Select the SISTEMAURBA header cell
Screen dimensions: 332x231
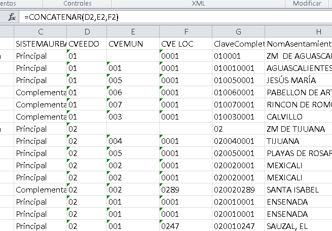point(41,44)
